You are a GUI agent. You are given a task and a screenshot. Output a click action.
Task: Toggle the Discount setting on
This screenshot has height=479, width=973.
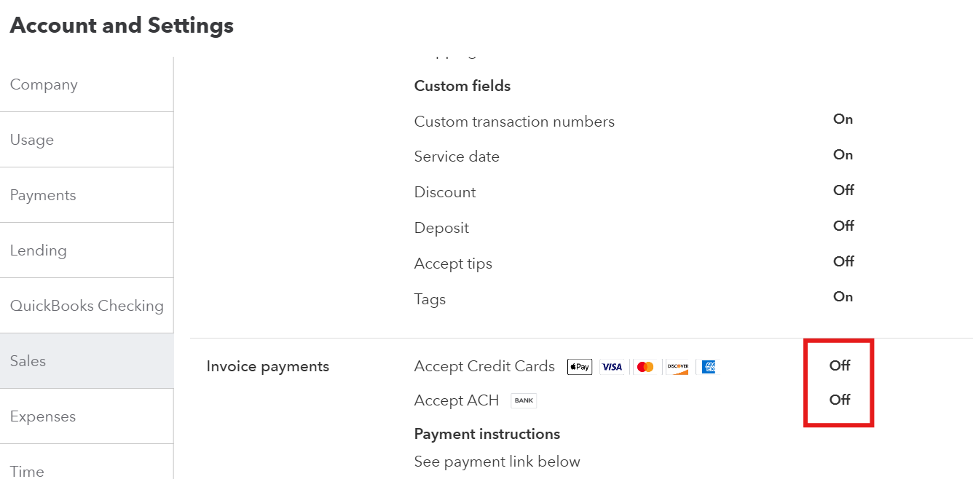click(x=843, y=190)
